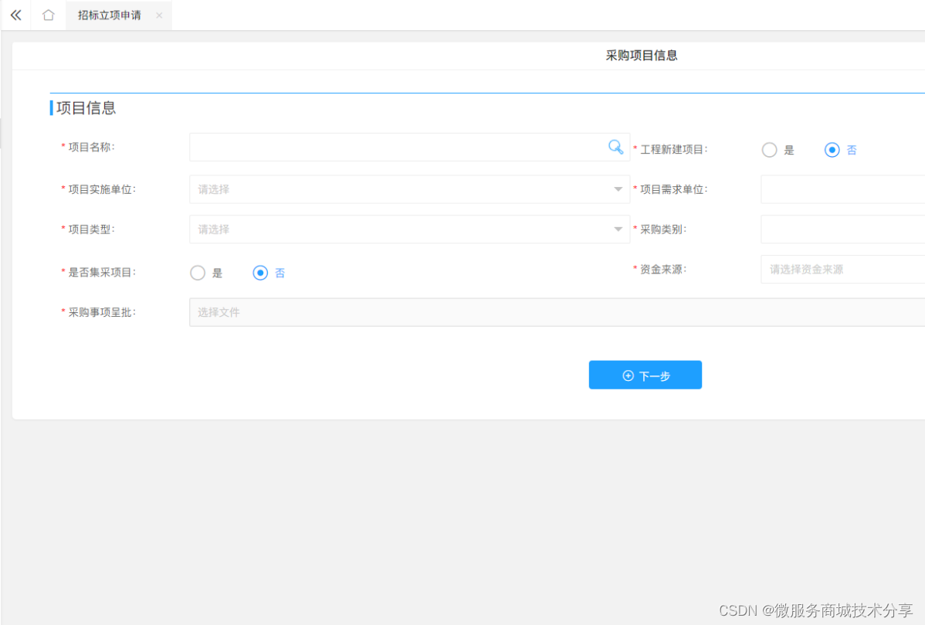Click the home icon in the tab bar

click(47, 15)
